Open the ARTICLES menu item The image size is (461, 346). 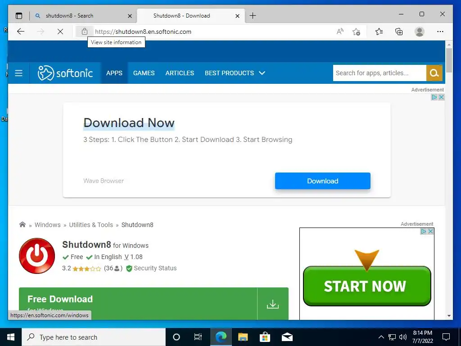180,73
